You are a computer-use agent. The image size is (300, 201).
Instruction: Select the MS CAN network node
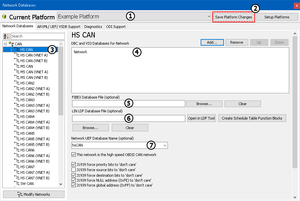(x=27, y=66)
